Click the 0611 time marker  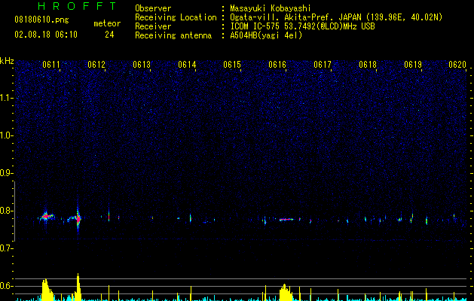click(x=51, y=65)
